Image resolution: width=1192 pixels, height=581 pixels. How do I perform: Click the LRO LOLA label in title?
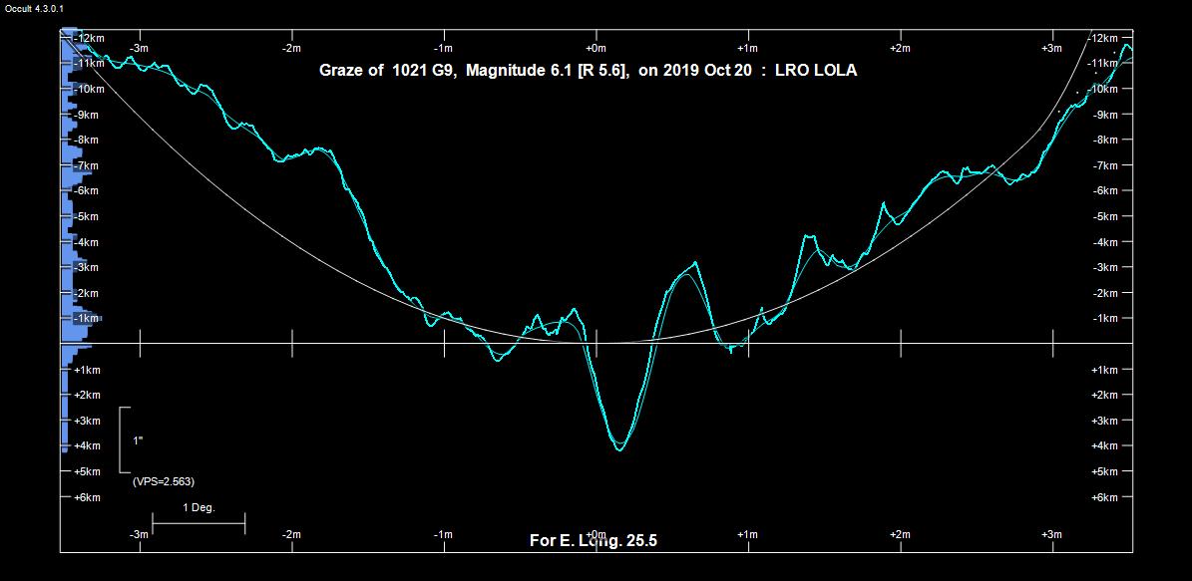click(815, 71)
